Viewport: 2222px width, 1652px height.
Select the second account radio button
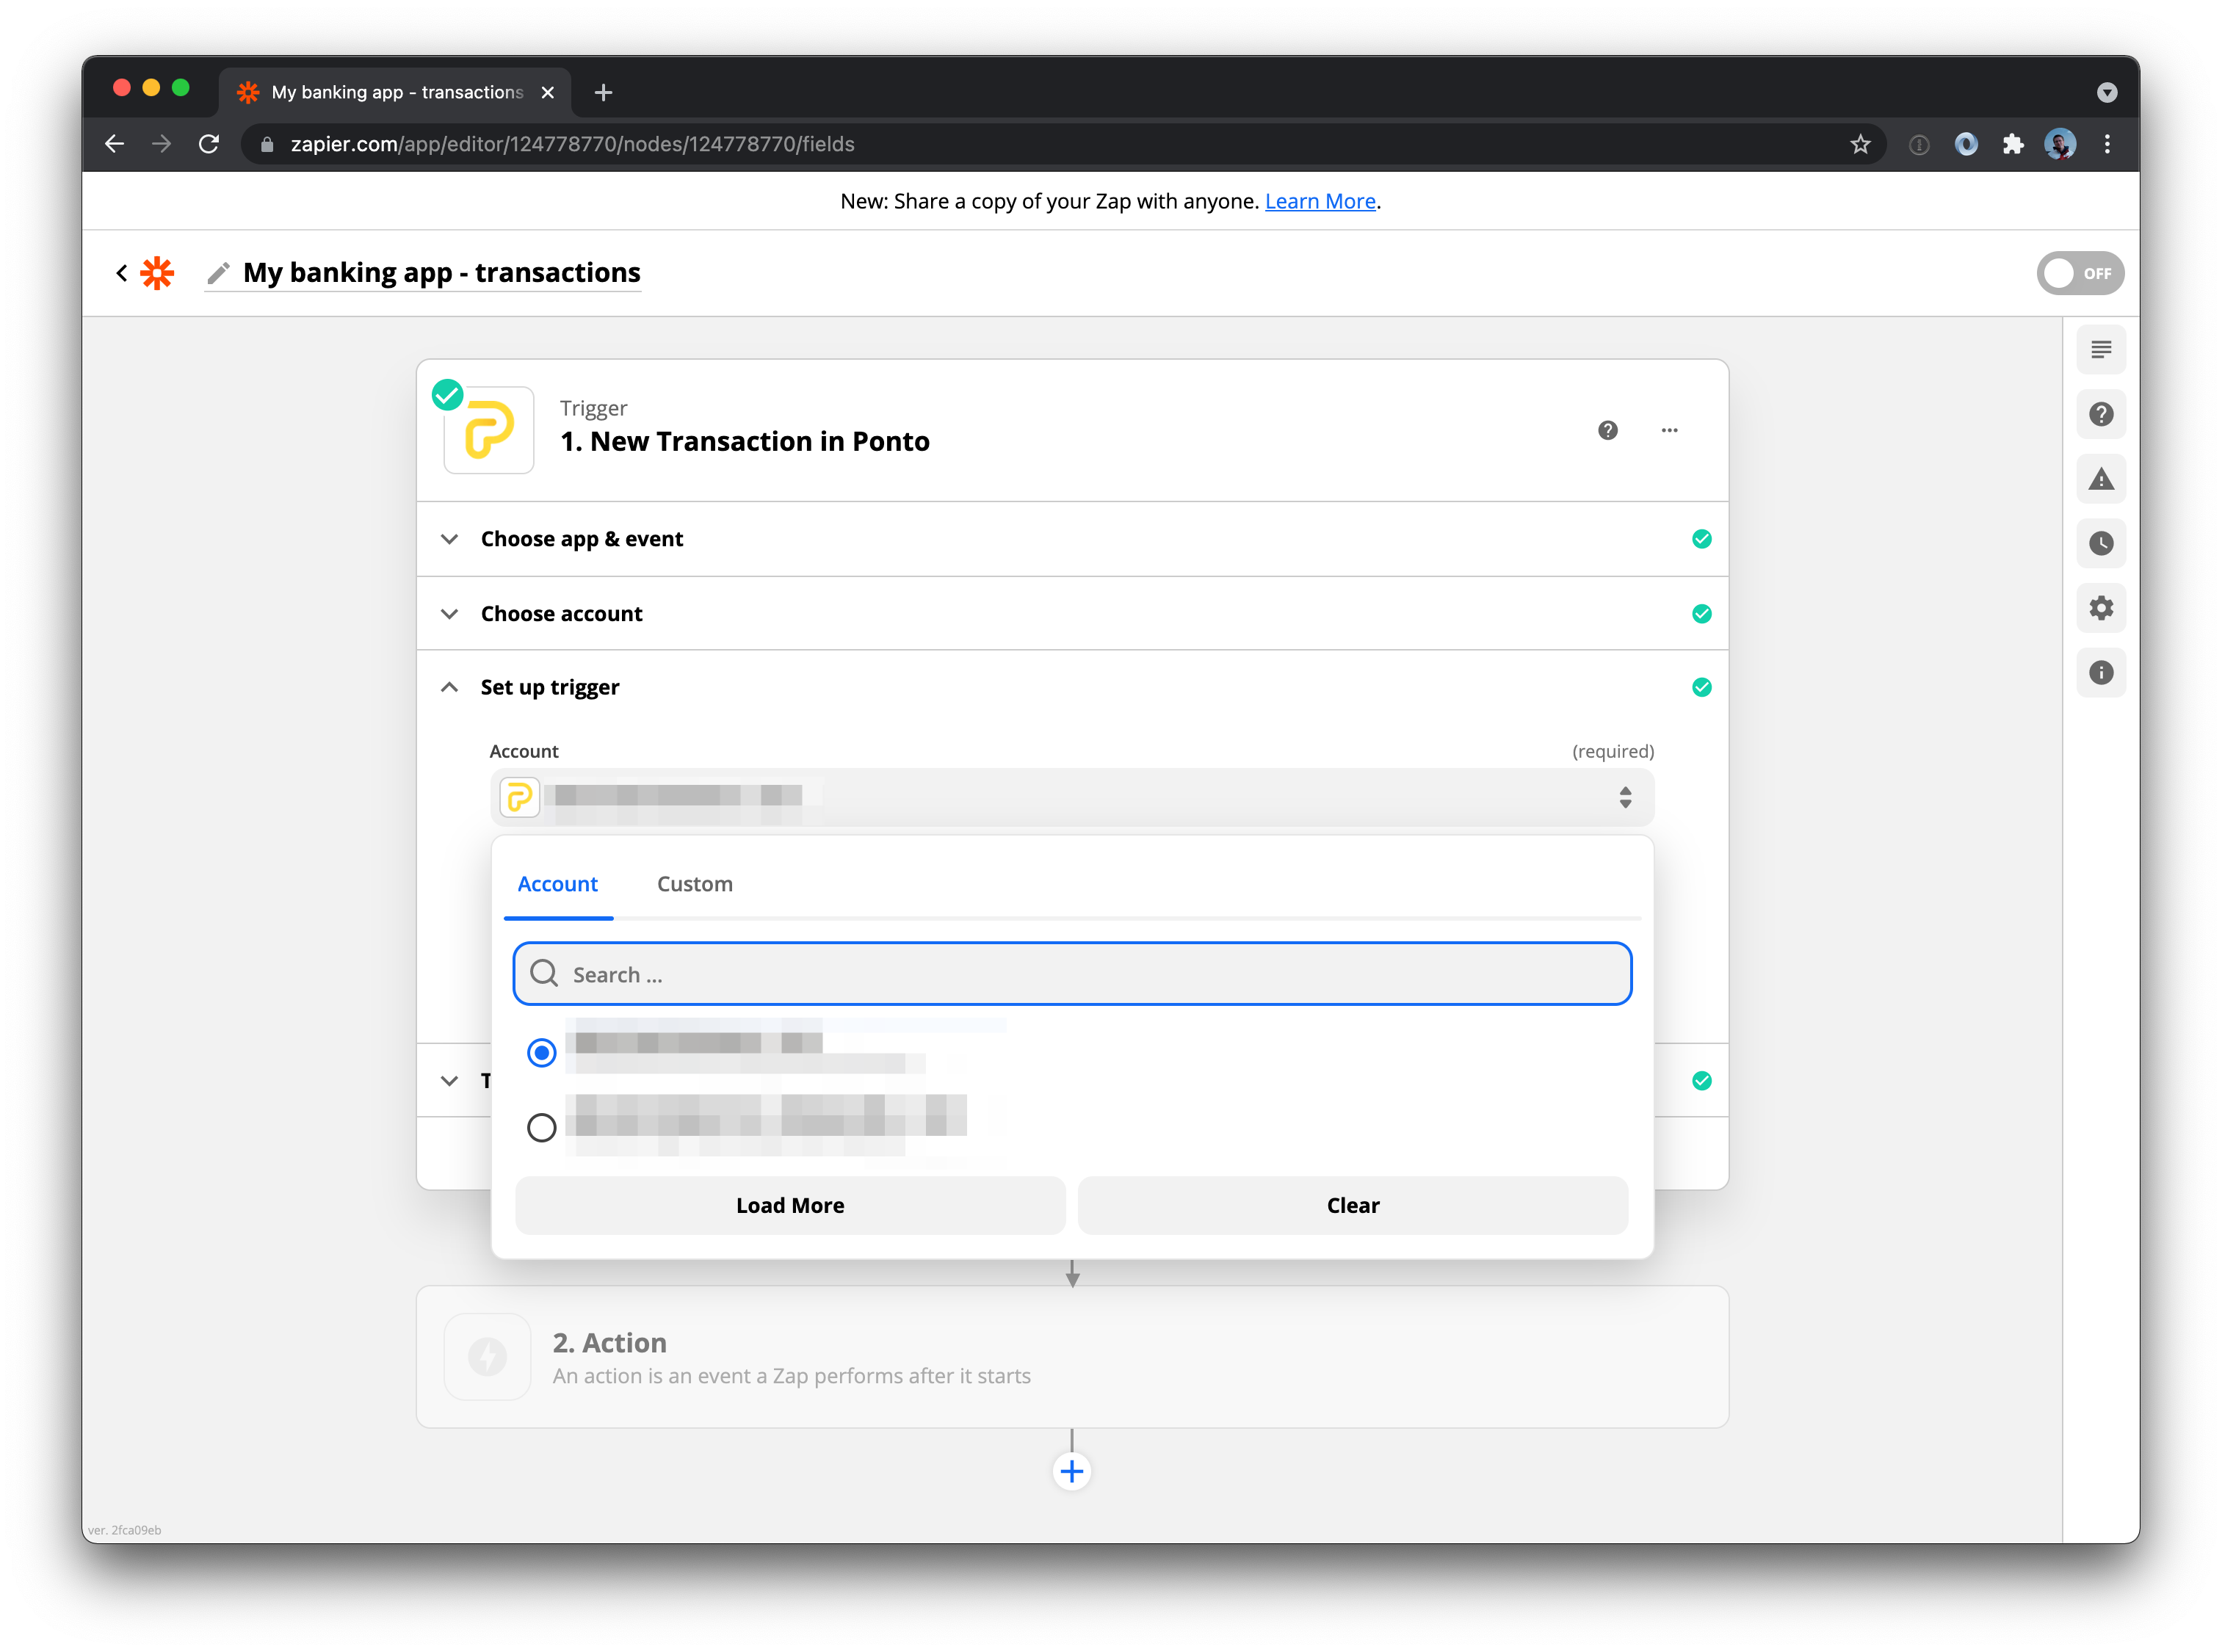click(541, 1127)
